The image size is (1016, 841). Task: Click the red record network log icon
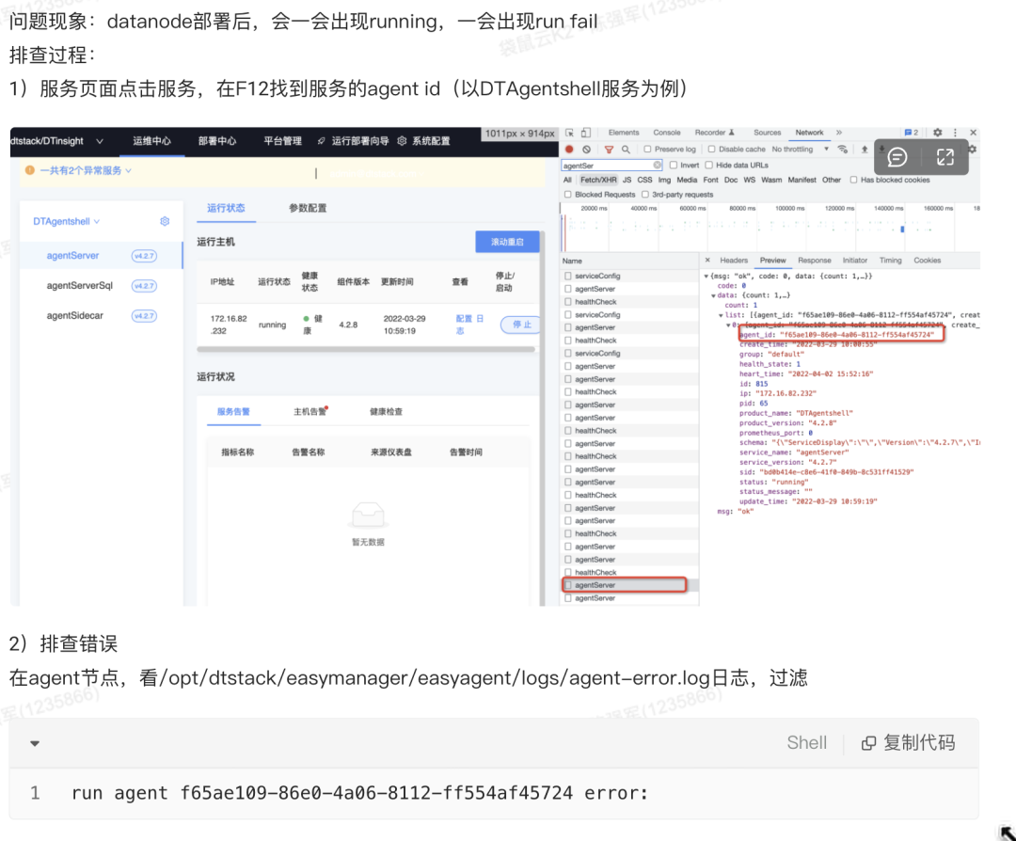(569, 150)
